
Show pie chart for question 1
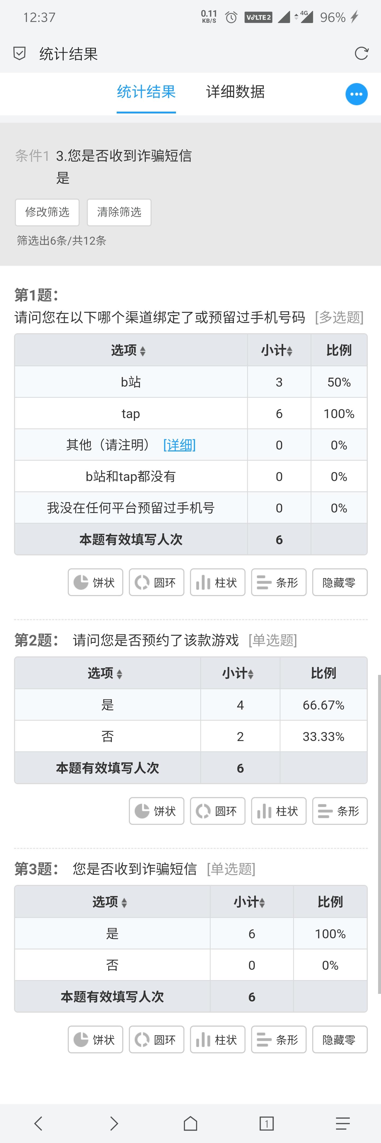click(95, 582)
